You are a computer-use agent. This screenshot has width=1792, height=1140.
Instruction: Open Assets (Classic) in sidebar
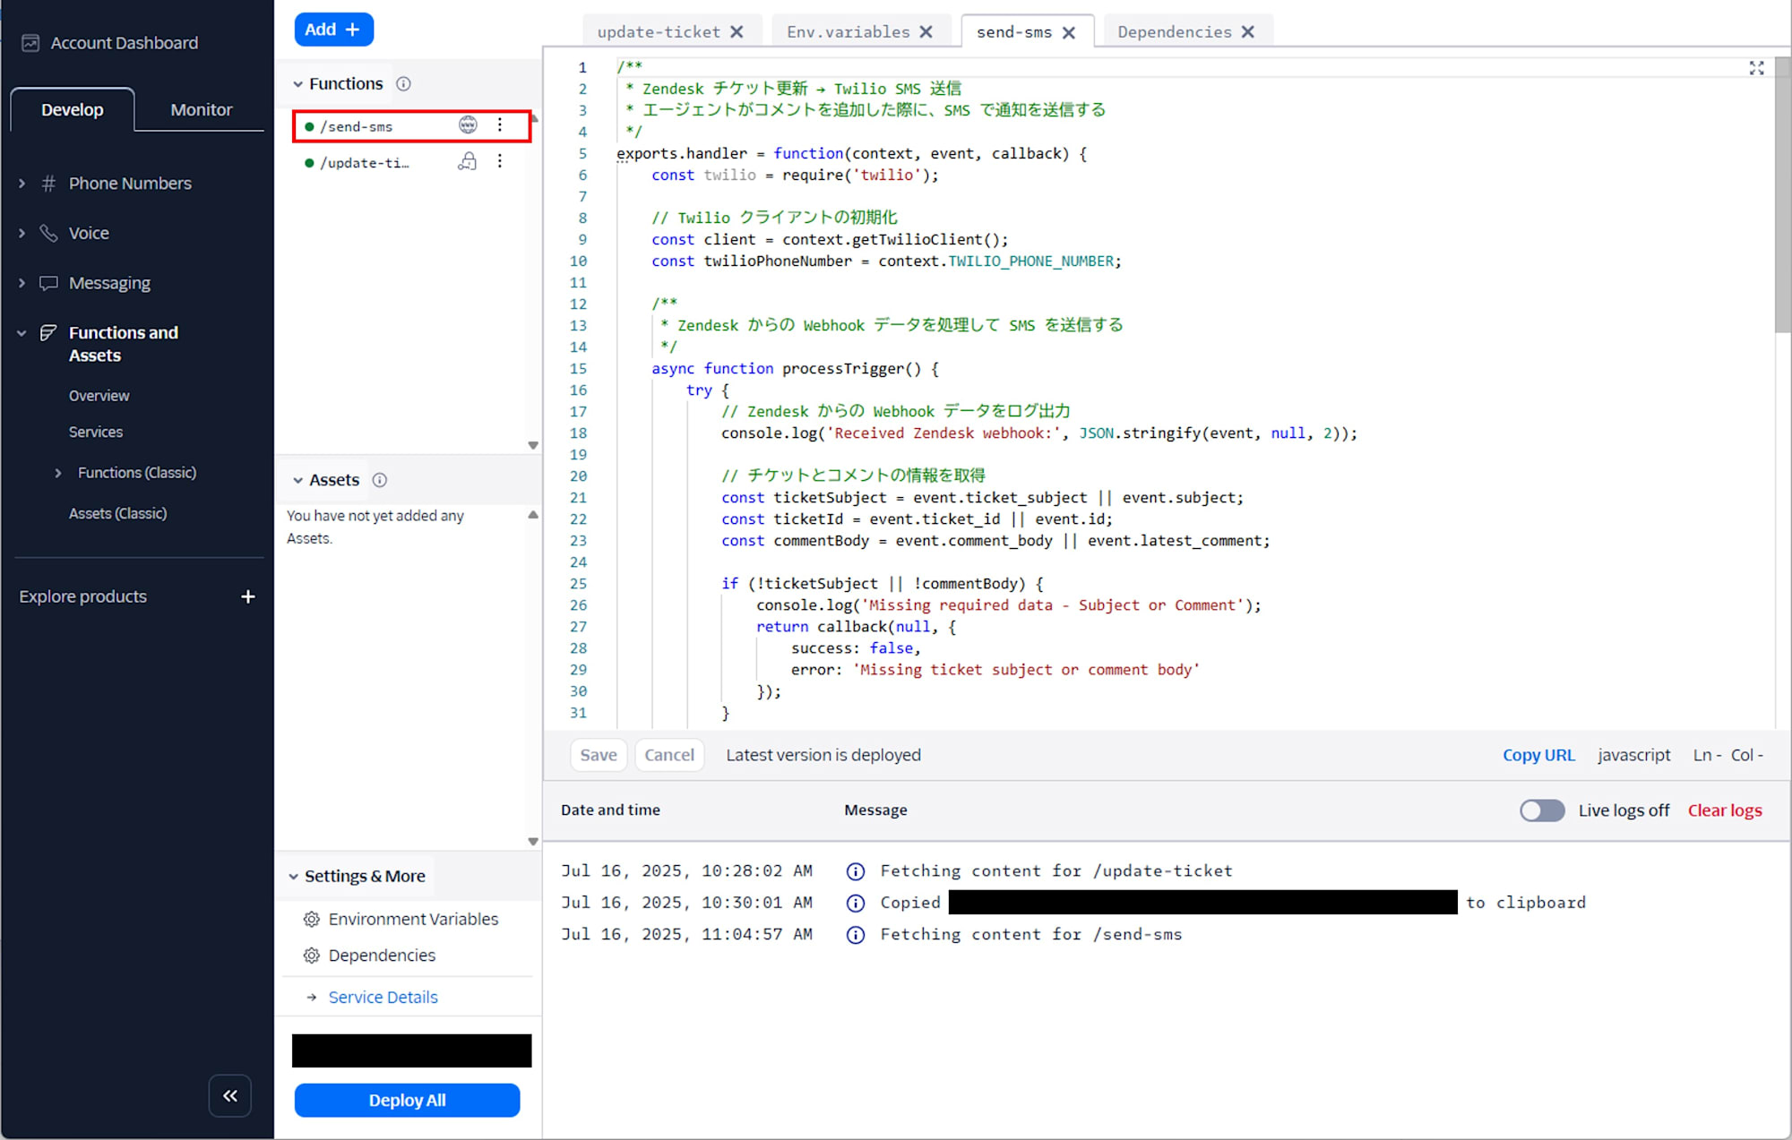[x=117, y=513]
